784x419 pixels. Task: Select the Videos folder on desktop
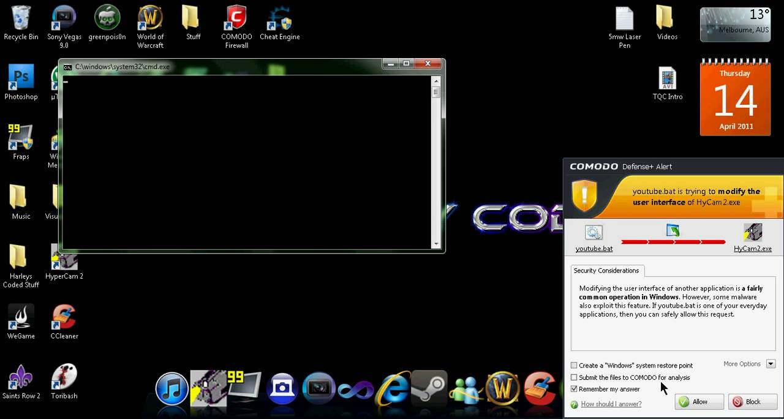tap(667, 23)
